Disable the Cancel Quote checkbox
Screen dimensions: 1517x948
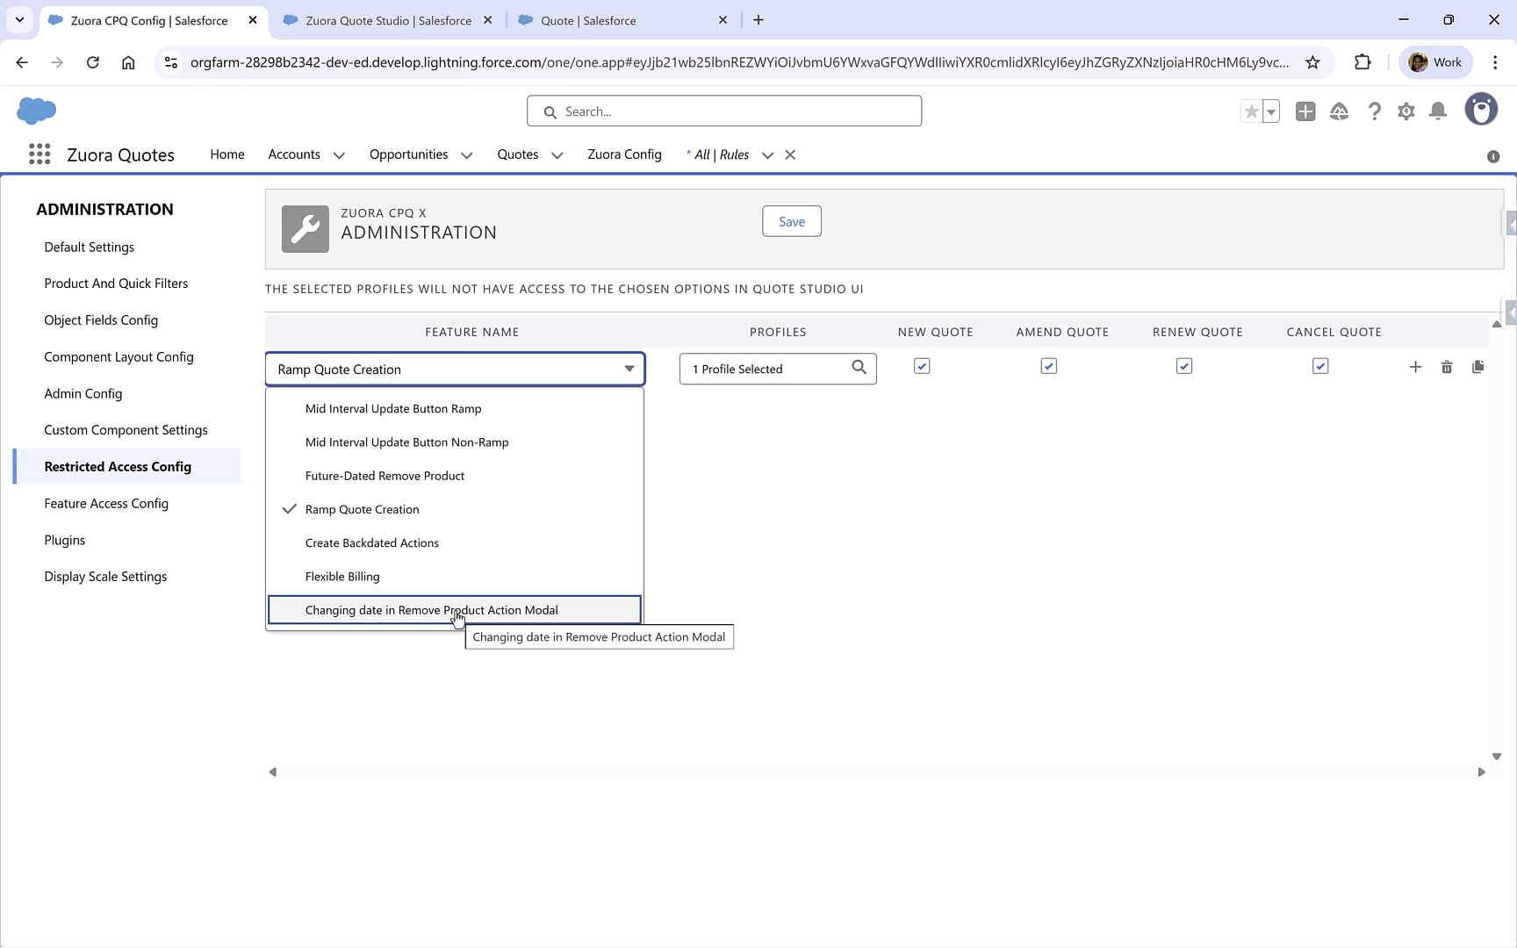(1320, 366)
